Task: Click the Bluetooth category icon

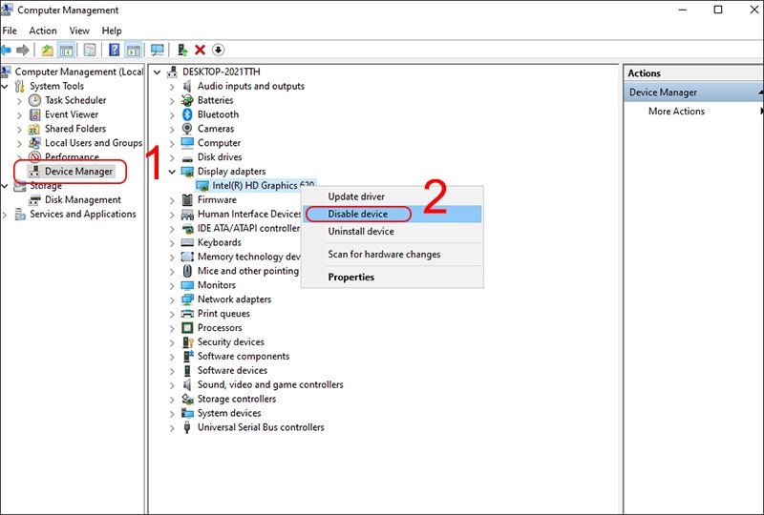Action: [x=187, y=114]
